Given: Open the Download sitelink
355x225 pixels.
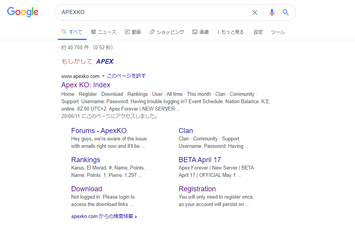Looking at the screenshot, I should click(x=87, y=189).
